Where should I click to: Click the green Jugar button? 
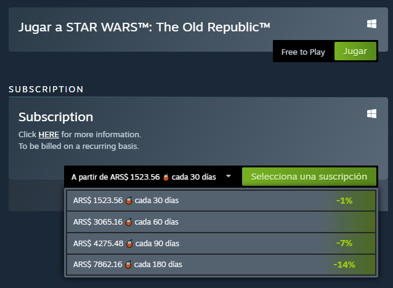click(355, 51)
